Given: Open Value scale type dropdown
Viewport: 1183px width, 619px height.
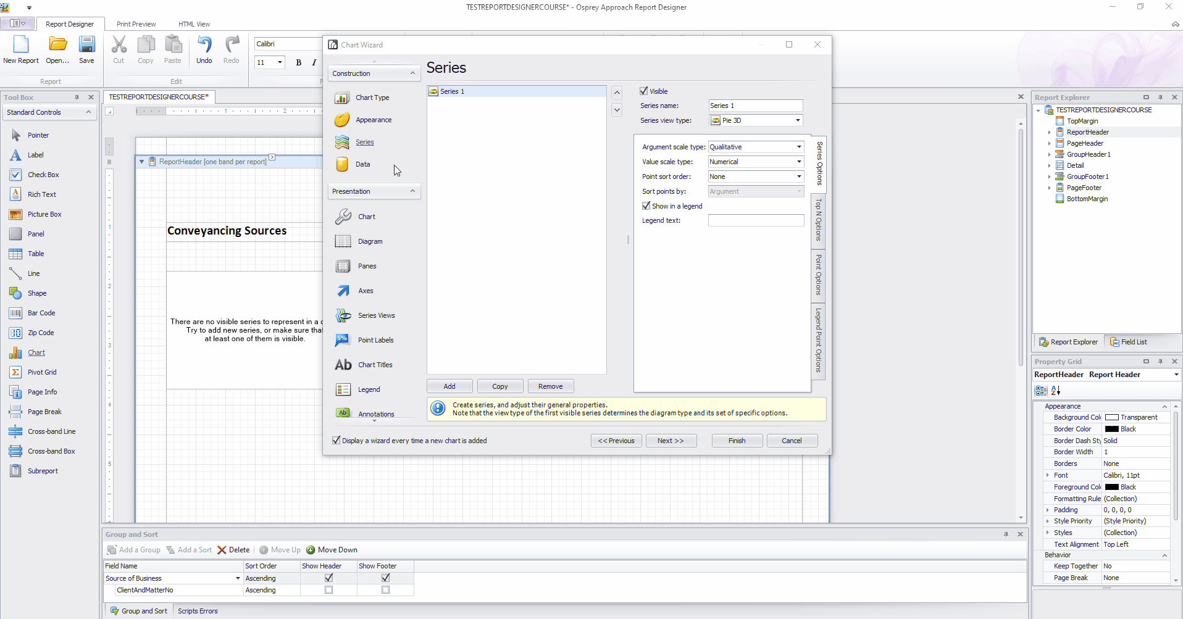Looking at the screenshot, I should pyautogui.click(x=799, y=162).
